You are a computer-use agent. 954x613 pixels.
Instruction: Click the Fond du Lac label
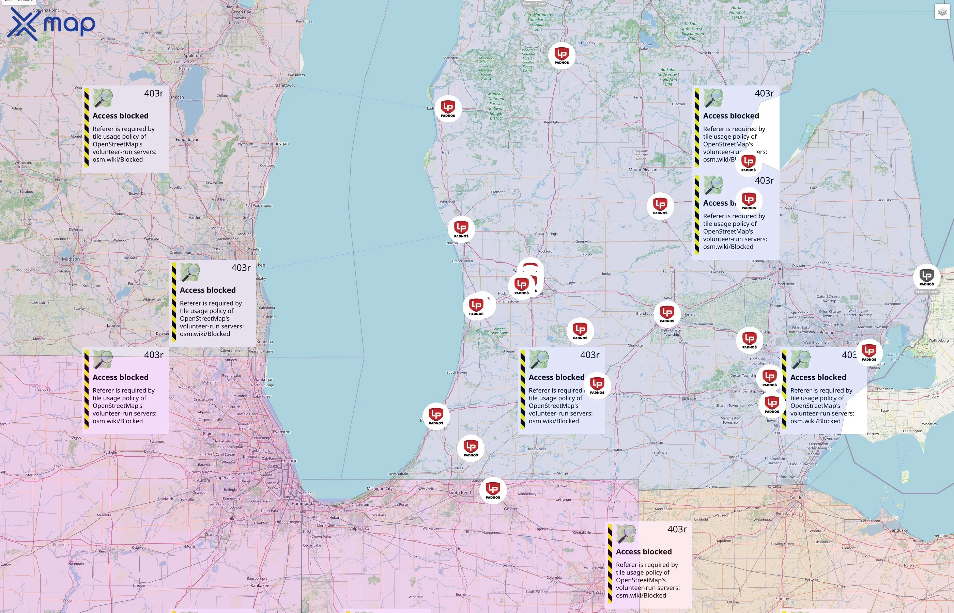[187, 139]
